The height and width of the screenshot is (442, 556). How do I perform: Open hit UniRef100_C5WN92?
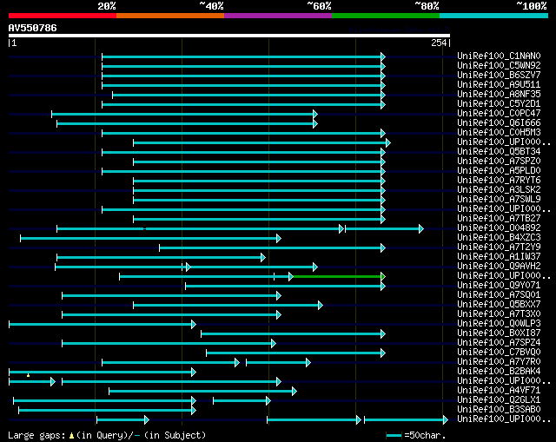[x=499, y=66]
